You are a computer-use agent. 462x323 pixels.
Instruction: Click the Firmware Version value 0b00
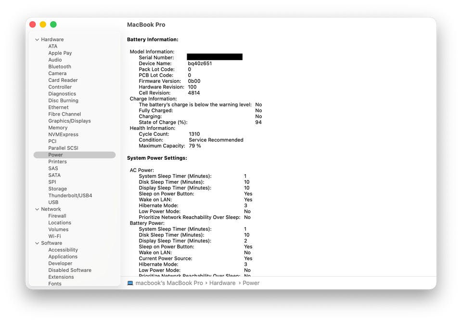point(194,81)
